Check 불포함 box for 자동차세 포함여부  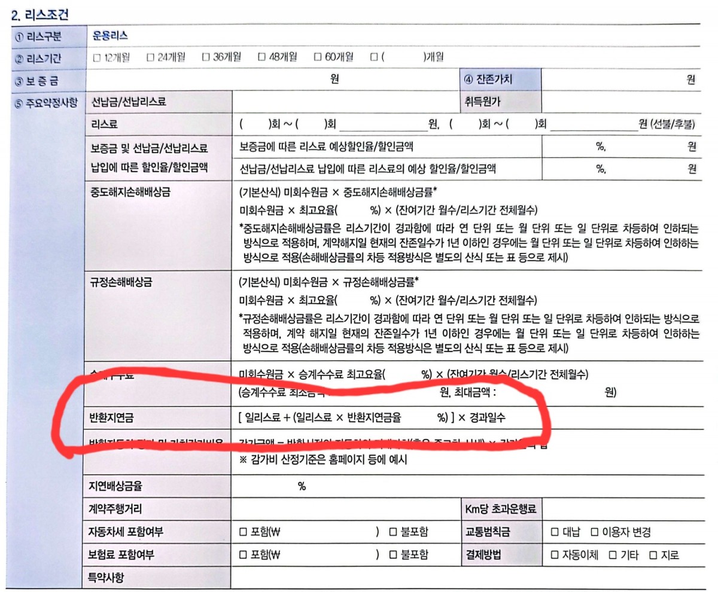[x=393, y=532]
